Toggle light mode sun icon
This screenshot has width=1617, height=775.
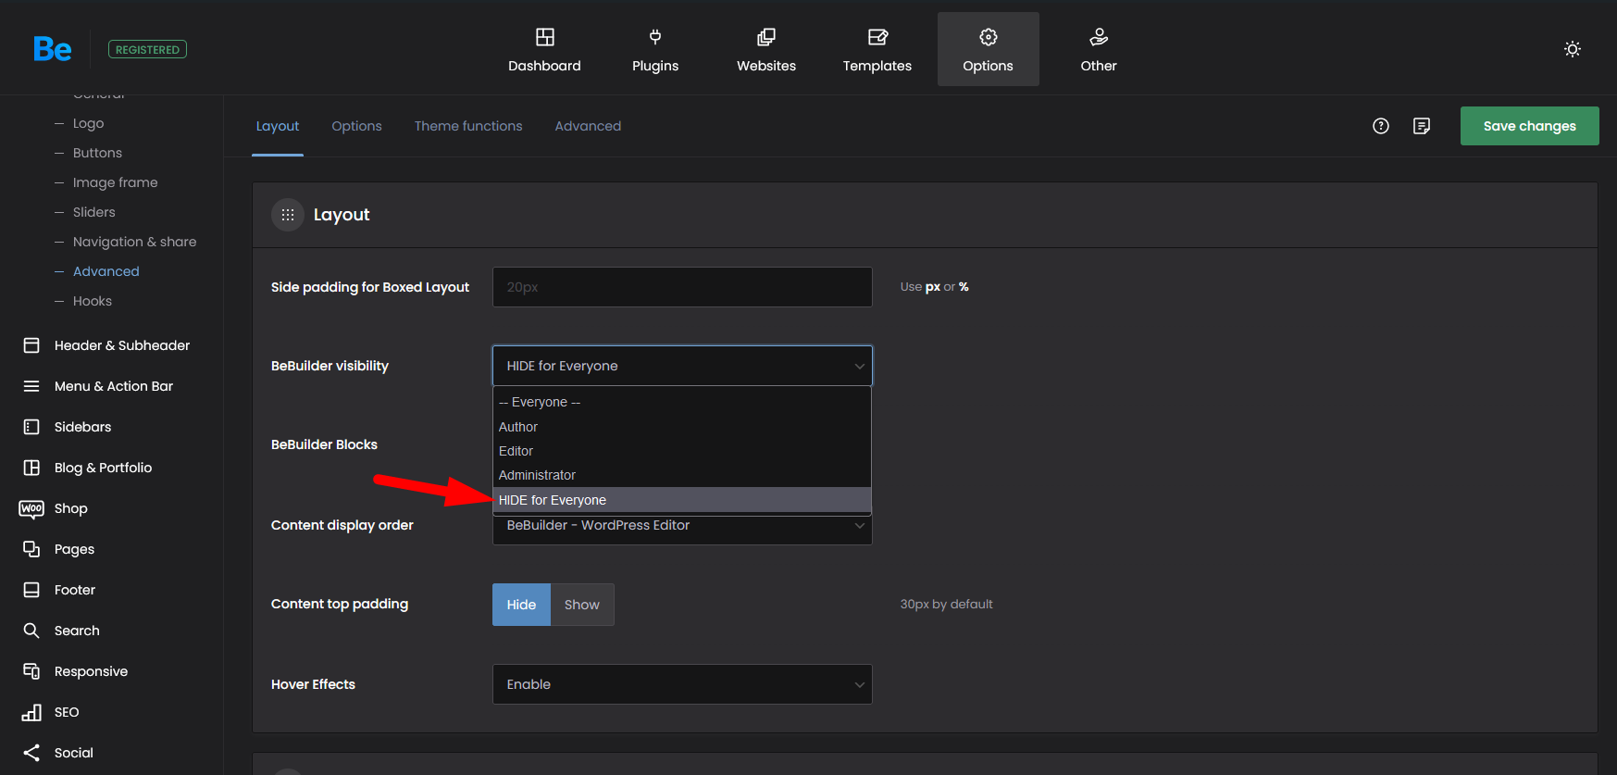(1573, 49)
